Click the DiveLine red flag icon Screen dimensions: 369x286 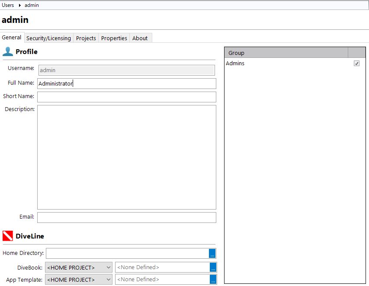(8, 236)
